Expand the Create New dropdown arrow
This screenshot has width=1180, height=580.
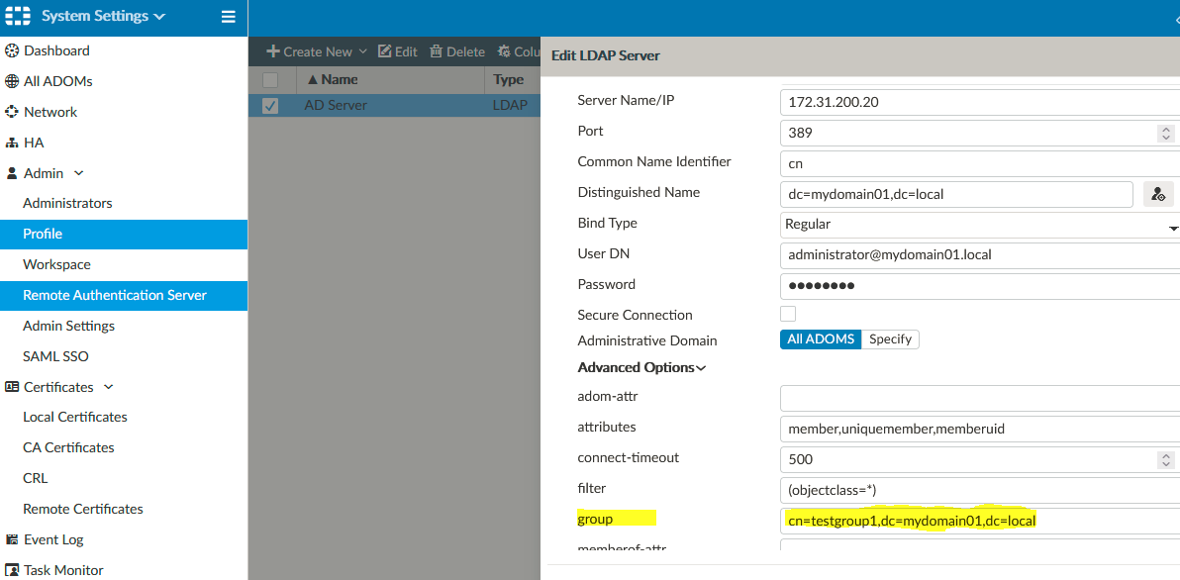click(x=362, y=52)
